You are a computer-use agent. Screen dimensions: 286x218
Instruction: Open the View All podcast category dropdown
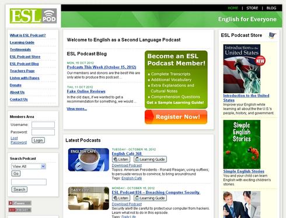point(29,166)
